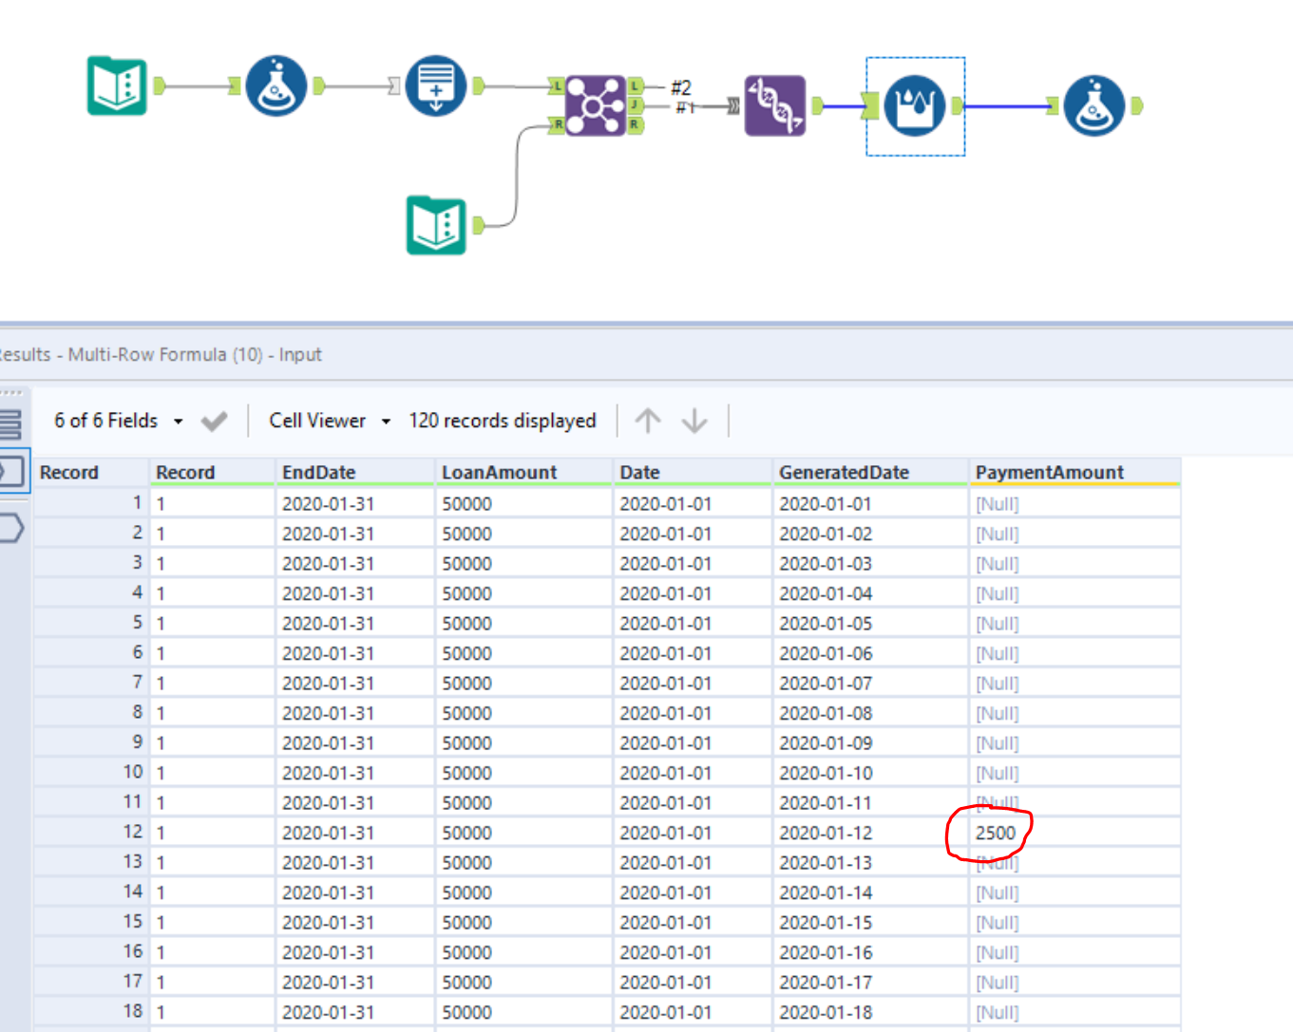Select the Multi-Row Formula tool

pyautogui.click(x=914, y=105)
